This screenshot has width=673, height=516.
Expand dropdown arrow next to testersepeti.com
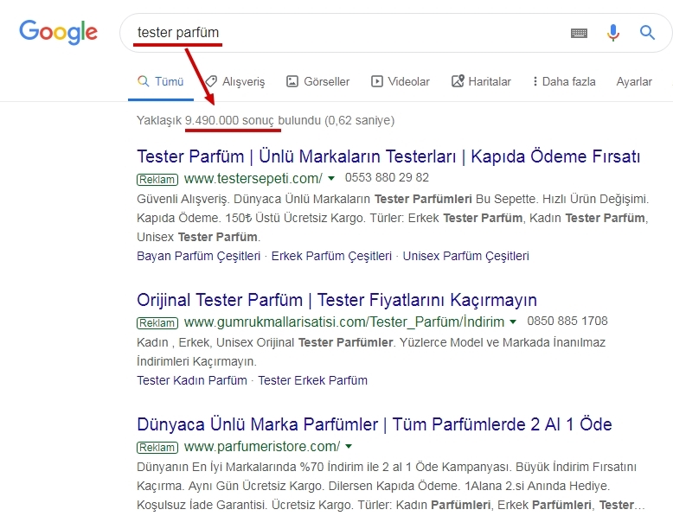(331, 178)
